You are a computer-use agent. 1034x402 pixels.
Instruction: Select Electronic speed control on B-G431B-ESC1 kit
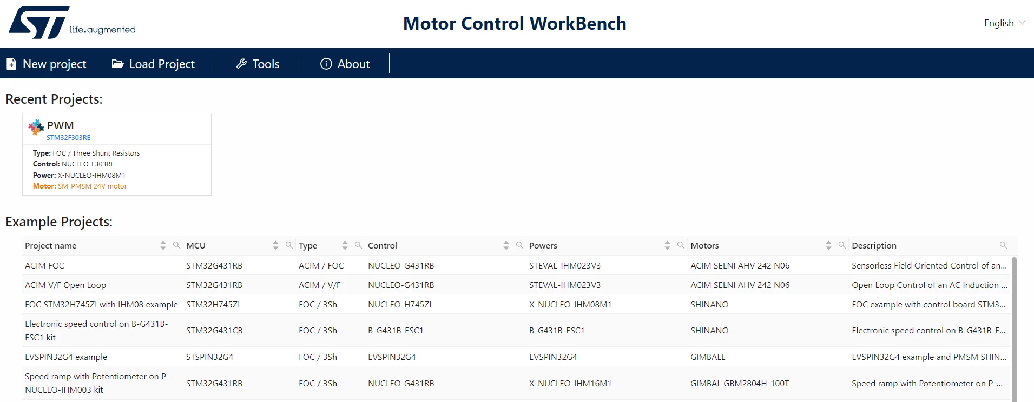pyautogui.click(x=96, y=331)
